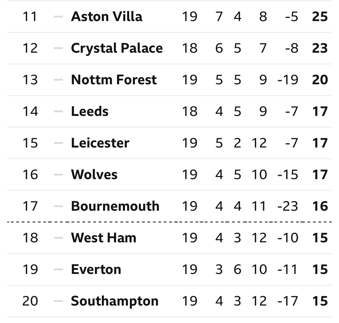Click Leeds' no-movement dash icon

coord(58,111)
